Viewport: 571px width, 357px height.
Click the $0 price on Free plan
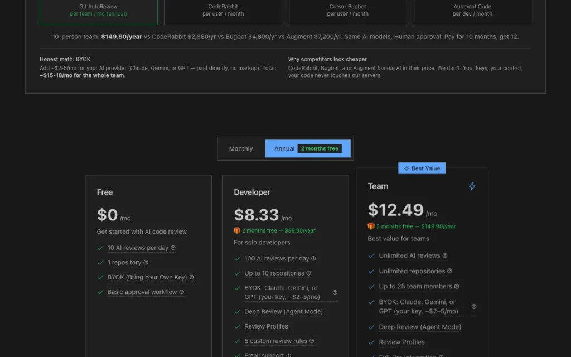pos(108,215)
